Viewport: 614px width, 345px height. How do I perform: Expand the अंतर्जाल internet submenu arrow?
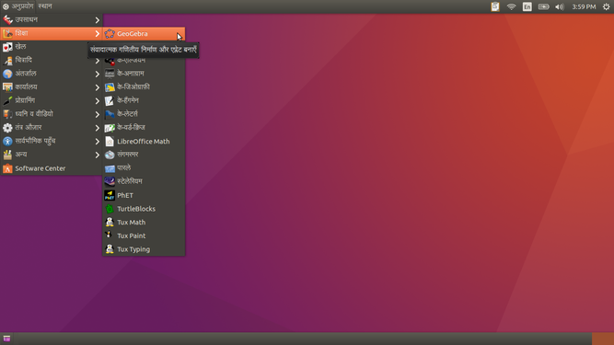(97, 74)
